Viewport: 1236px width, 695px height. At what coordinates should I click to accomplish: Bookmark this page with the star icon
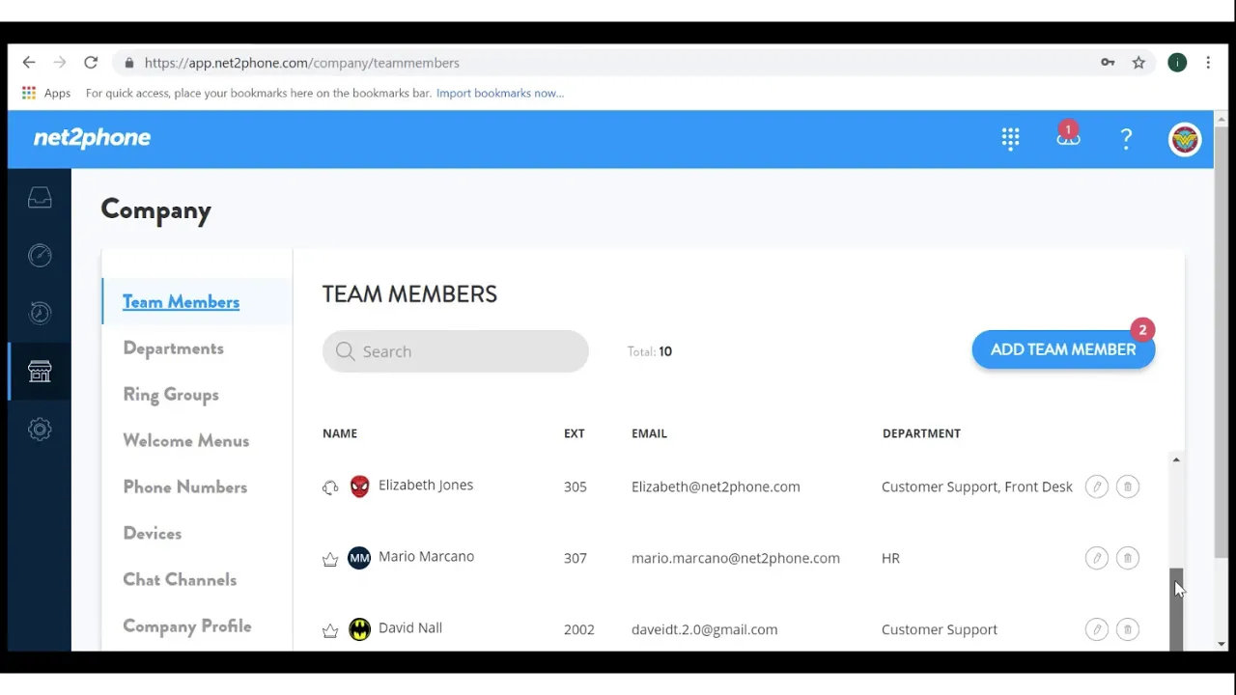coord(1138,63)
